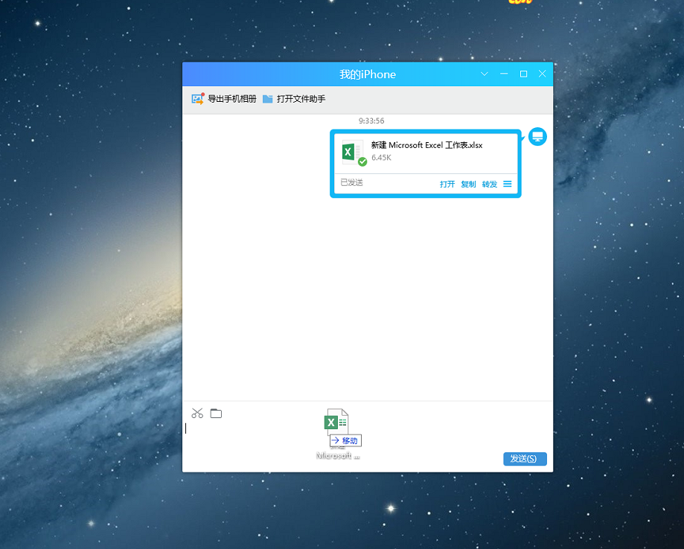Open the more-options hamburger menu icon
The image size is (684, 549).
[508, 184]
